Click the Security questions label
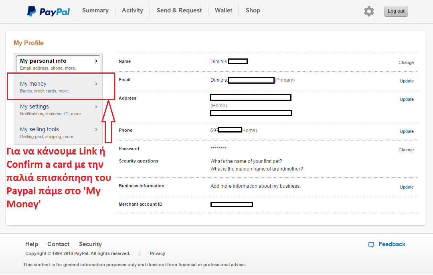This screenshot has width=433, height=275. pos(139,161)
